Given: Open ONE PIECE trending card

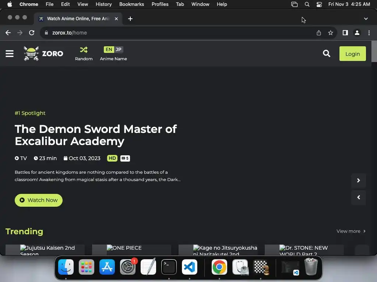Looking at the screenshot, I should click(131, 250).
